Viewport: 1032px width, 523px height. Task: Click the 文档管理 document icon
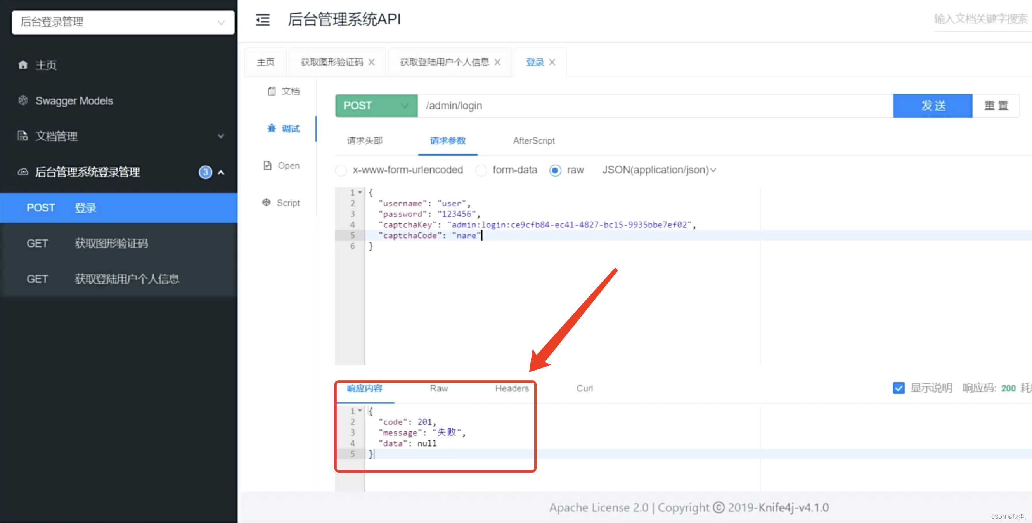tap(23, 136)
